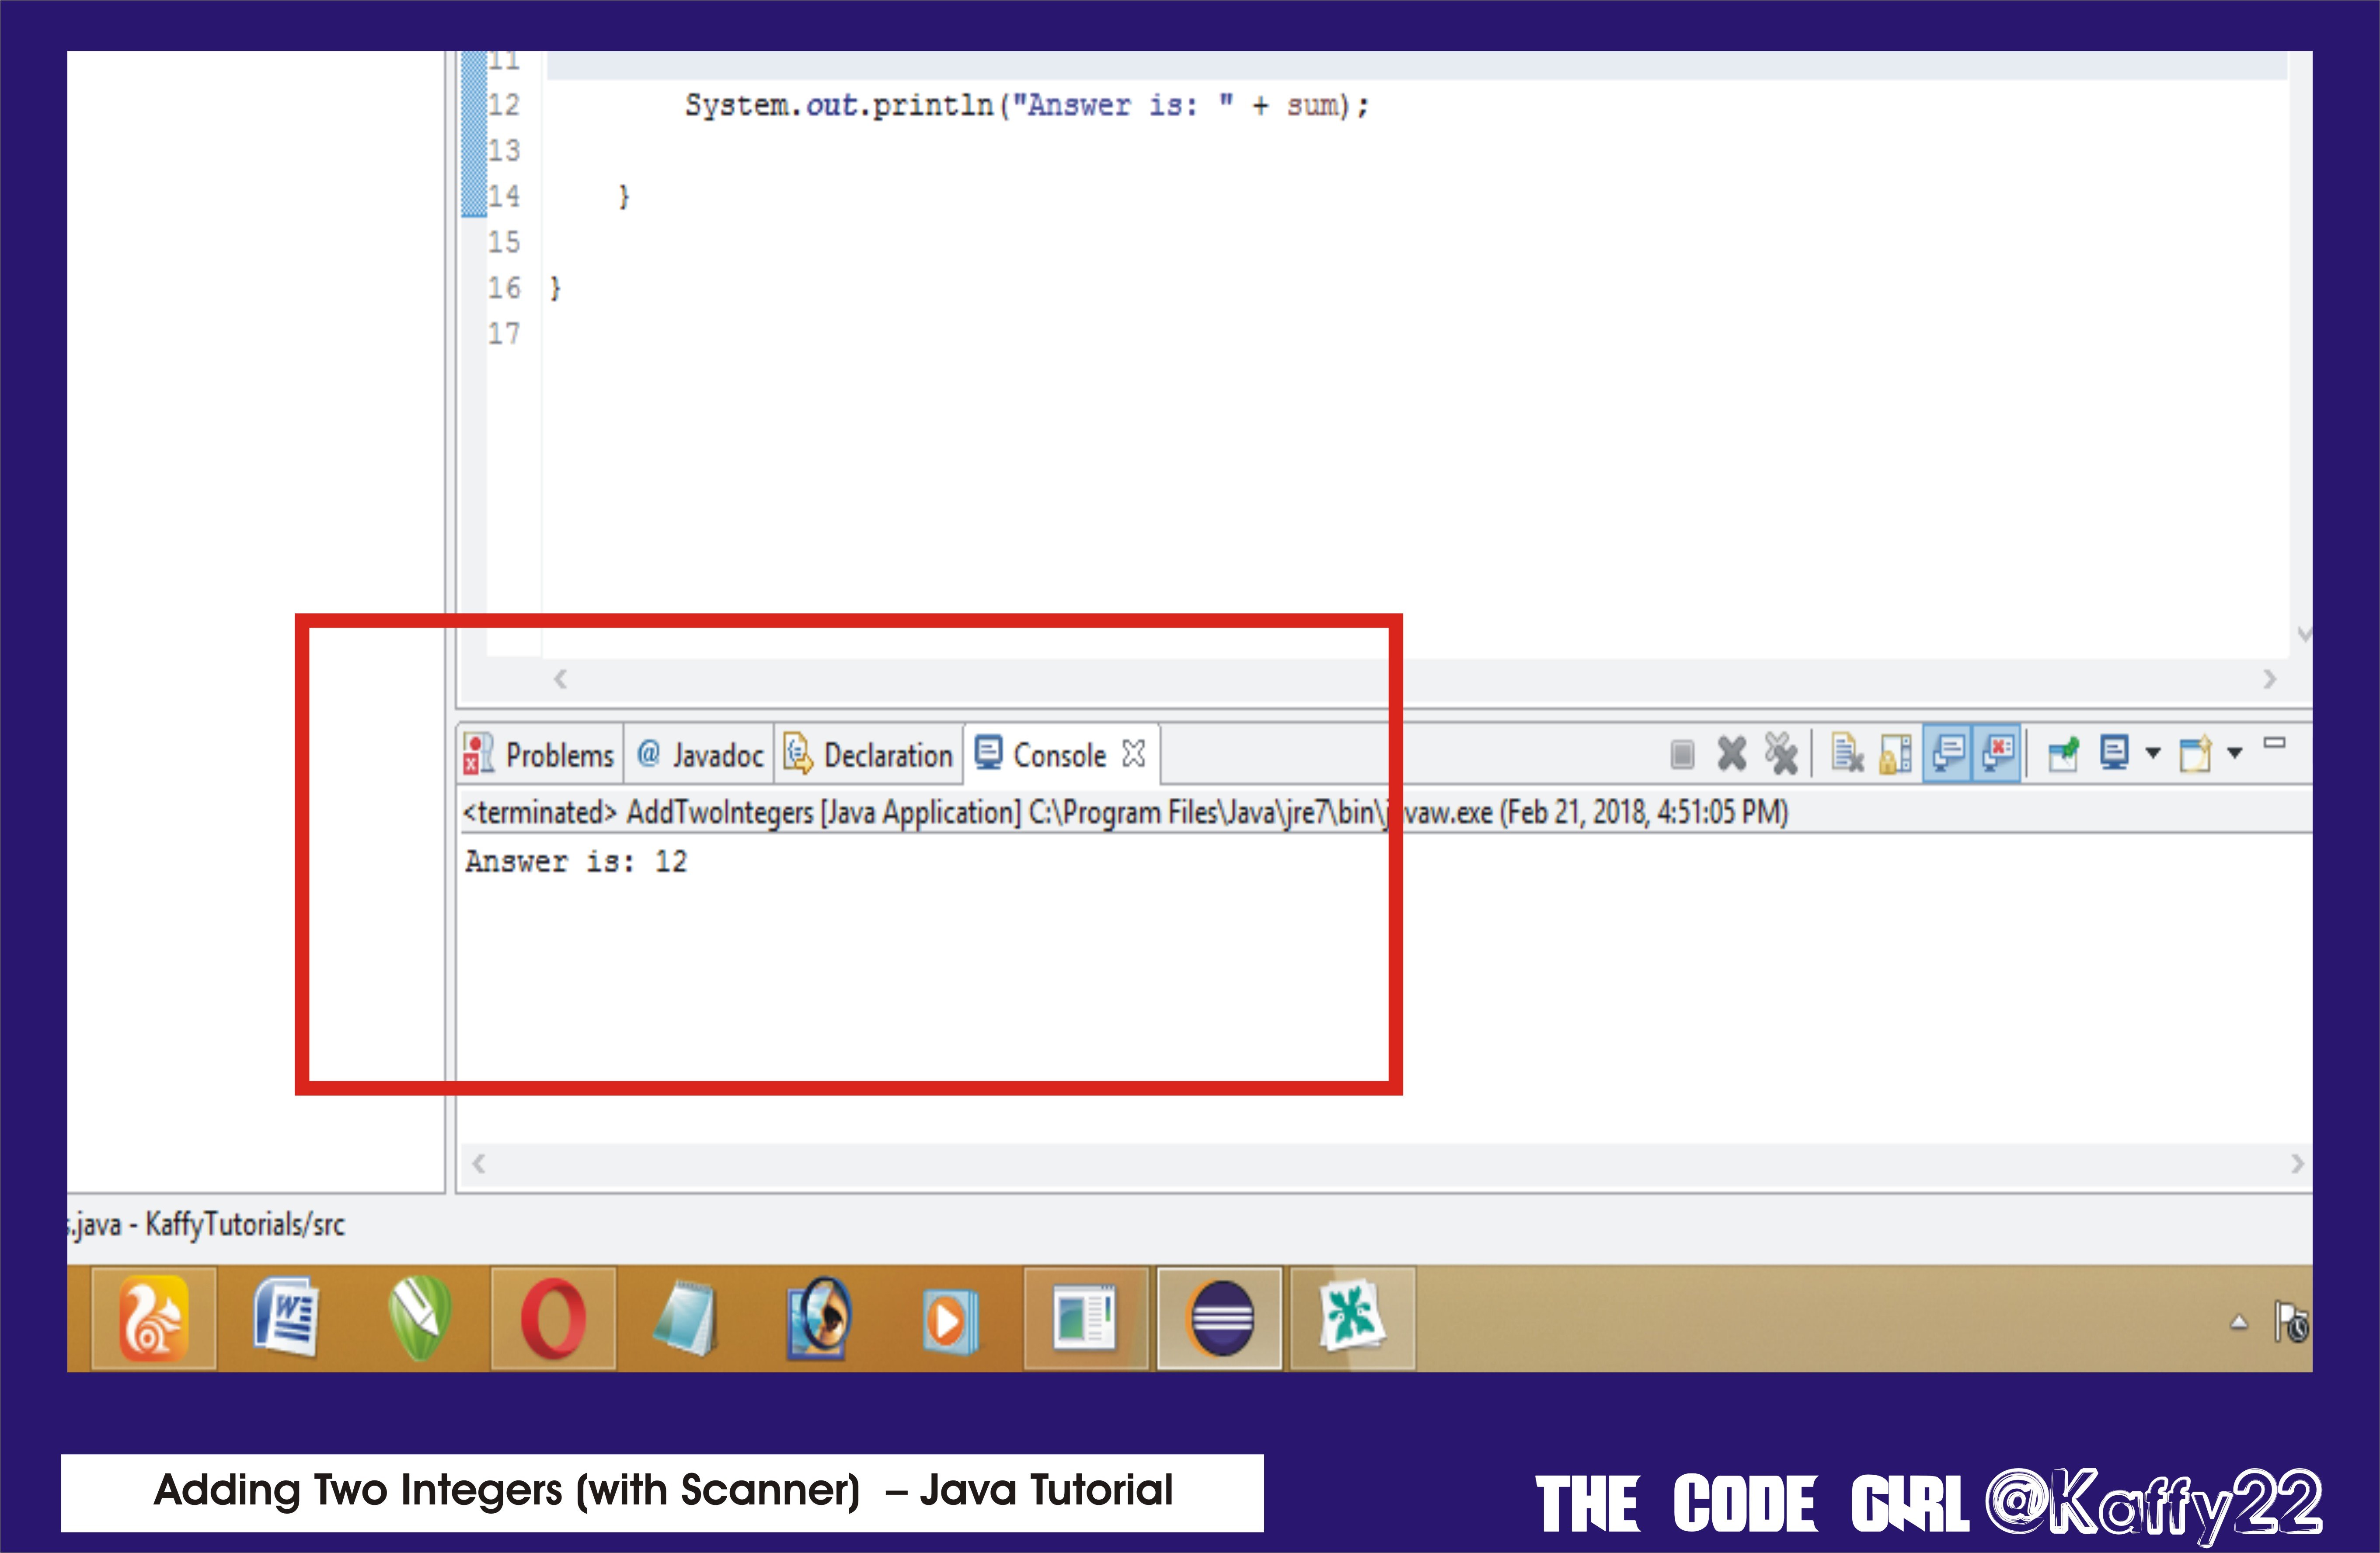Open the media player eye icon on taskbar
2380x1553 pixels.
tap(819, 1318)
